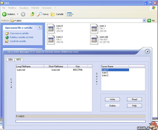This screenshot has height=130, width=158.
Task: Click the 409.27Mb size cell
Action: pyautogui.click(x=78, y=70)
